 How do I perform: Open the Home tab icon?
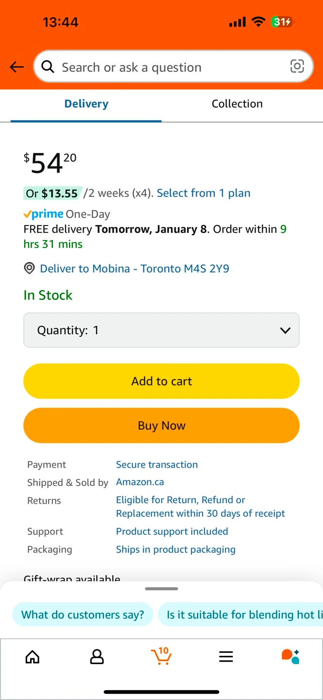(x=33, y=657)
